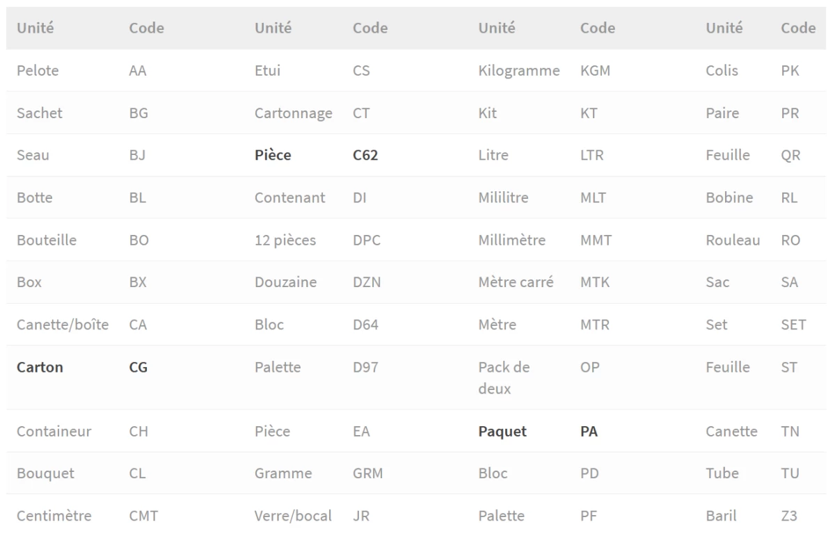Image resolution: width=835 pixels, height=538 pixels.
Task: Select the Millimètre unit cell
Action: click(511, 240)
